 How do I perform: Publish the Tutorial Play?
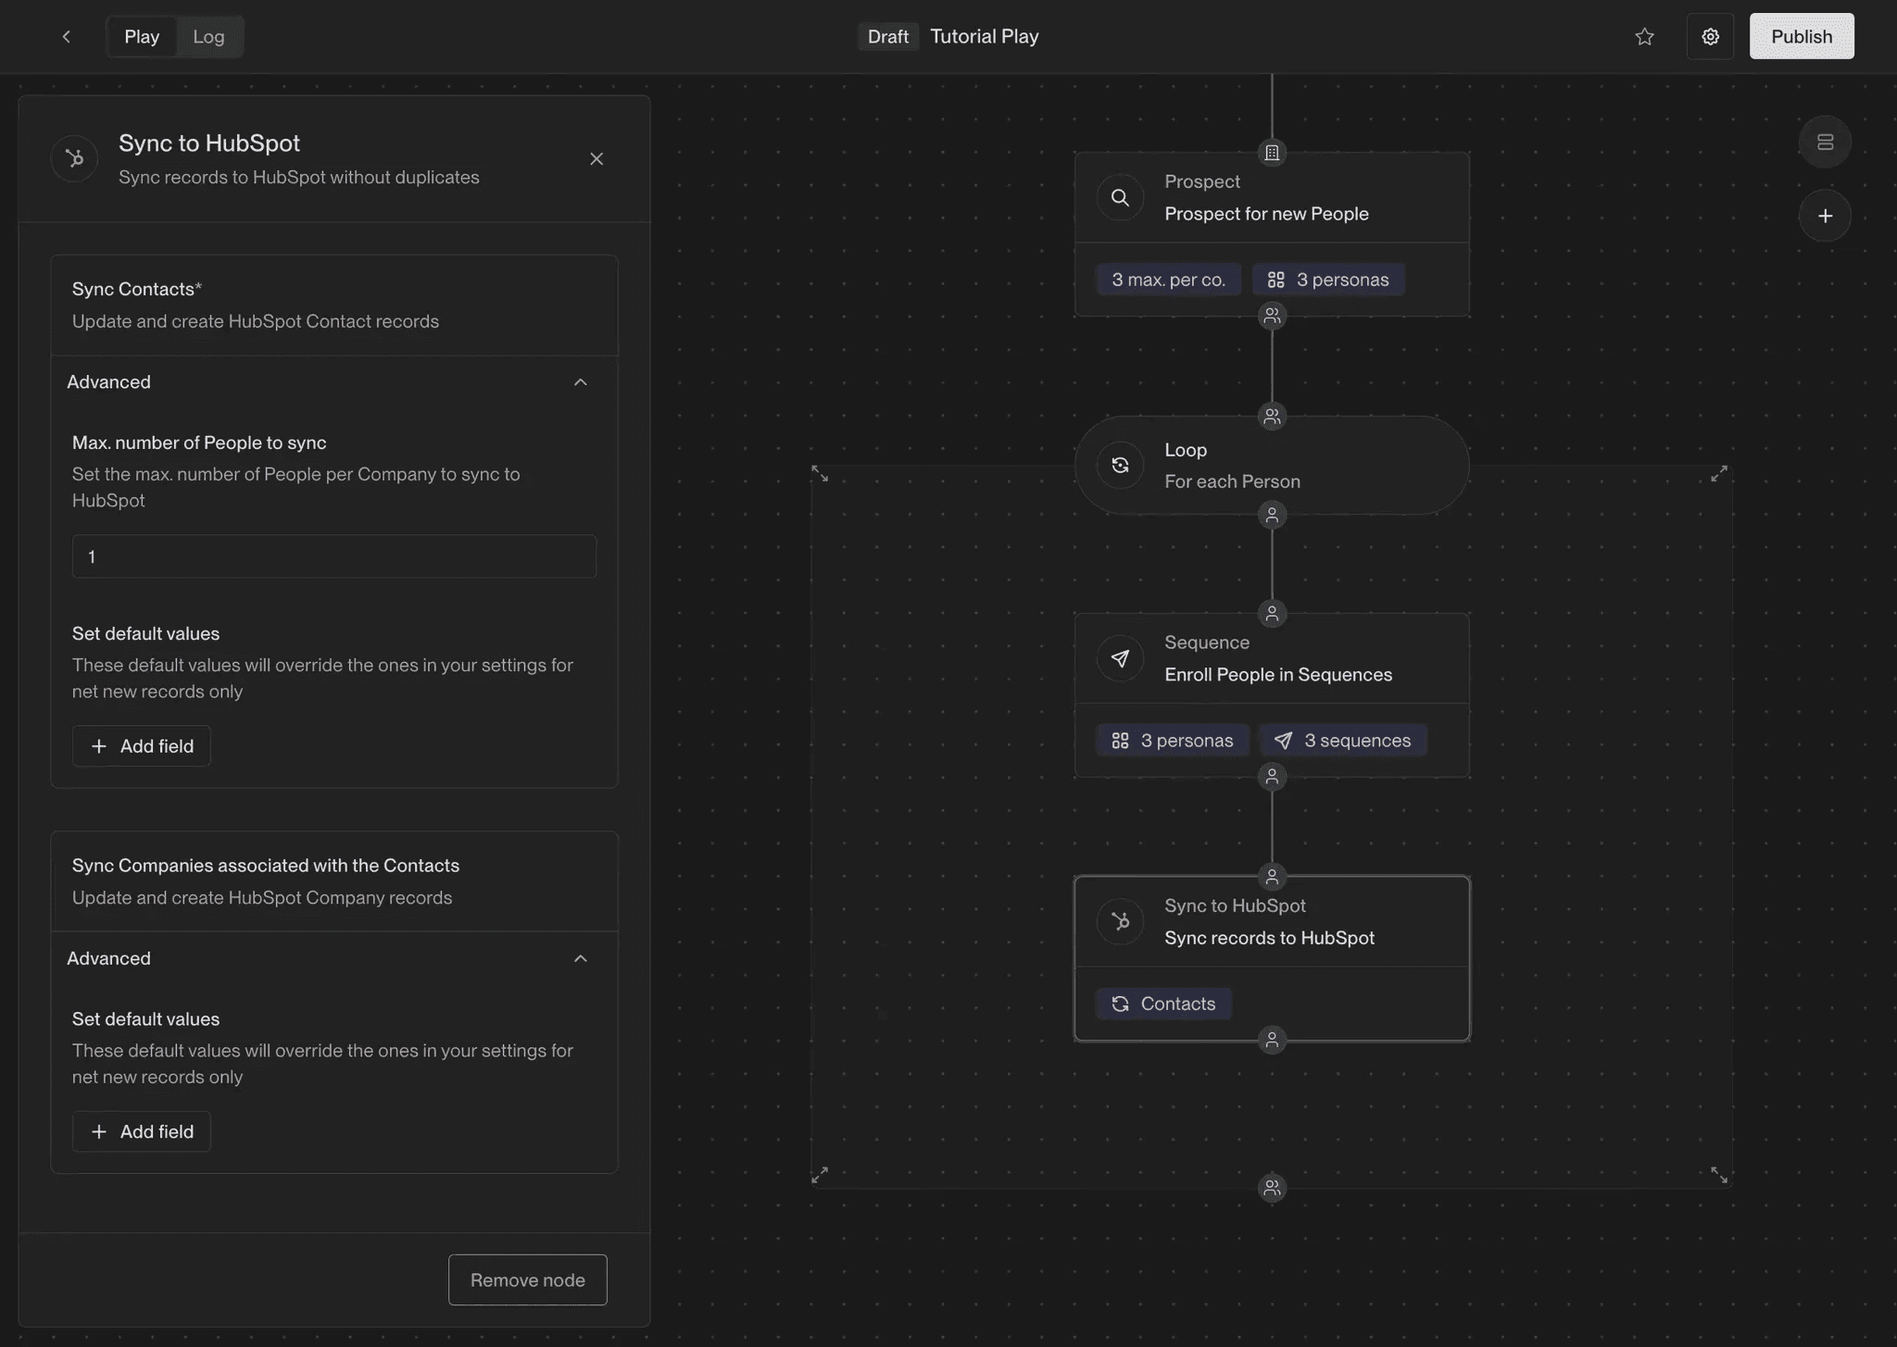coord(1801,37)
